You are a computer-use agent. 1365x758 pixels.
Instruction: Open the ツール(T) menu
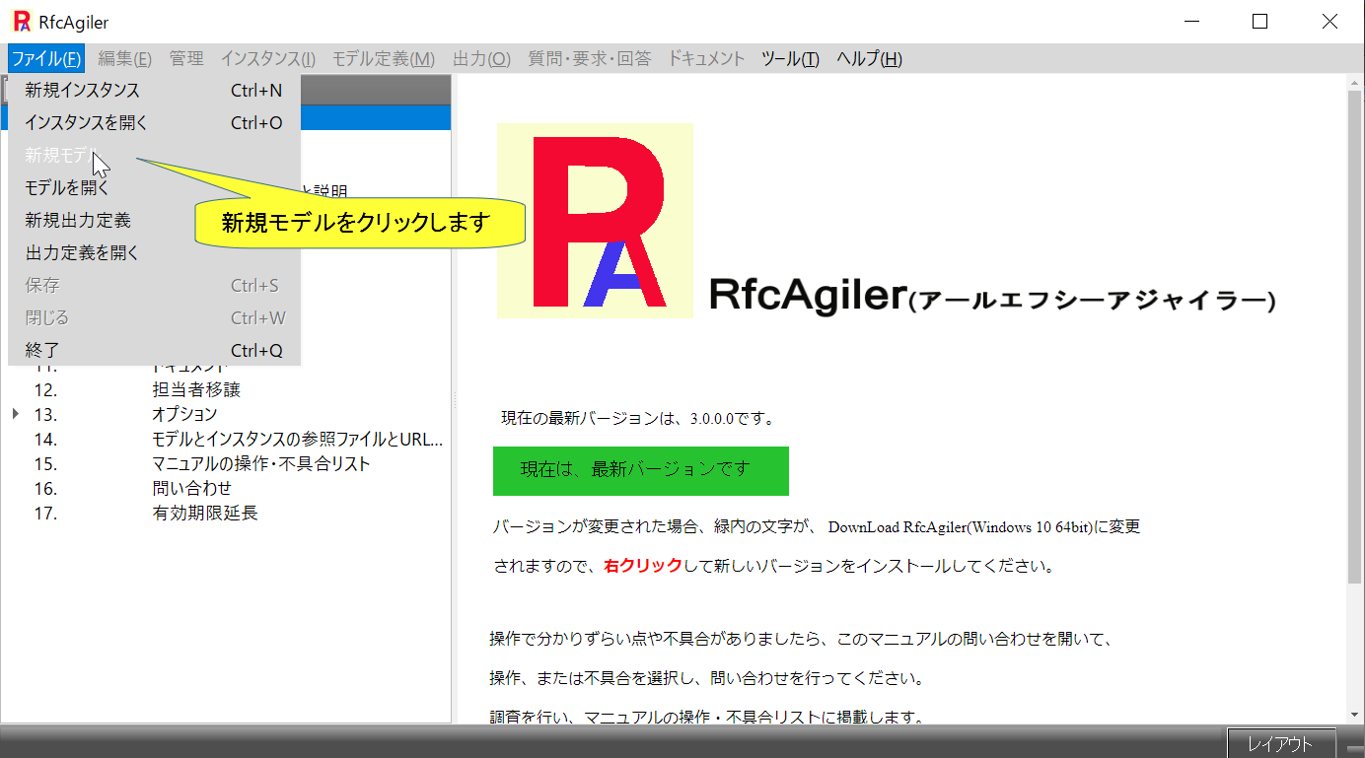pos(790,59)
